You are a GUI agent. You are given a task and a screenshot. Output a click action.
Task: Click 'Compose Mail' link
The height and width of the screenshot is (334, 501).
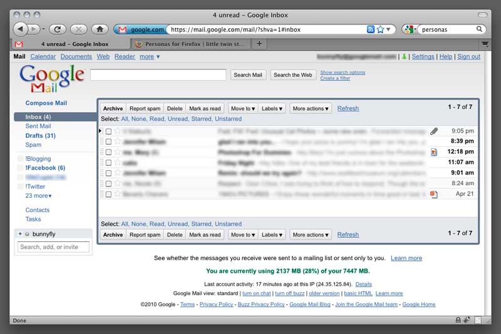pos(46,103)
